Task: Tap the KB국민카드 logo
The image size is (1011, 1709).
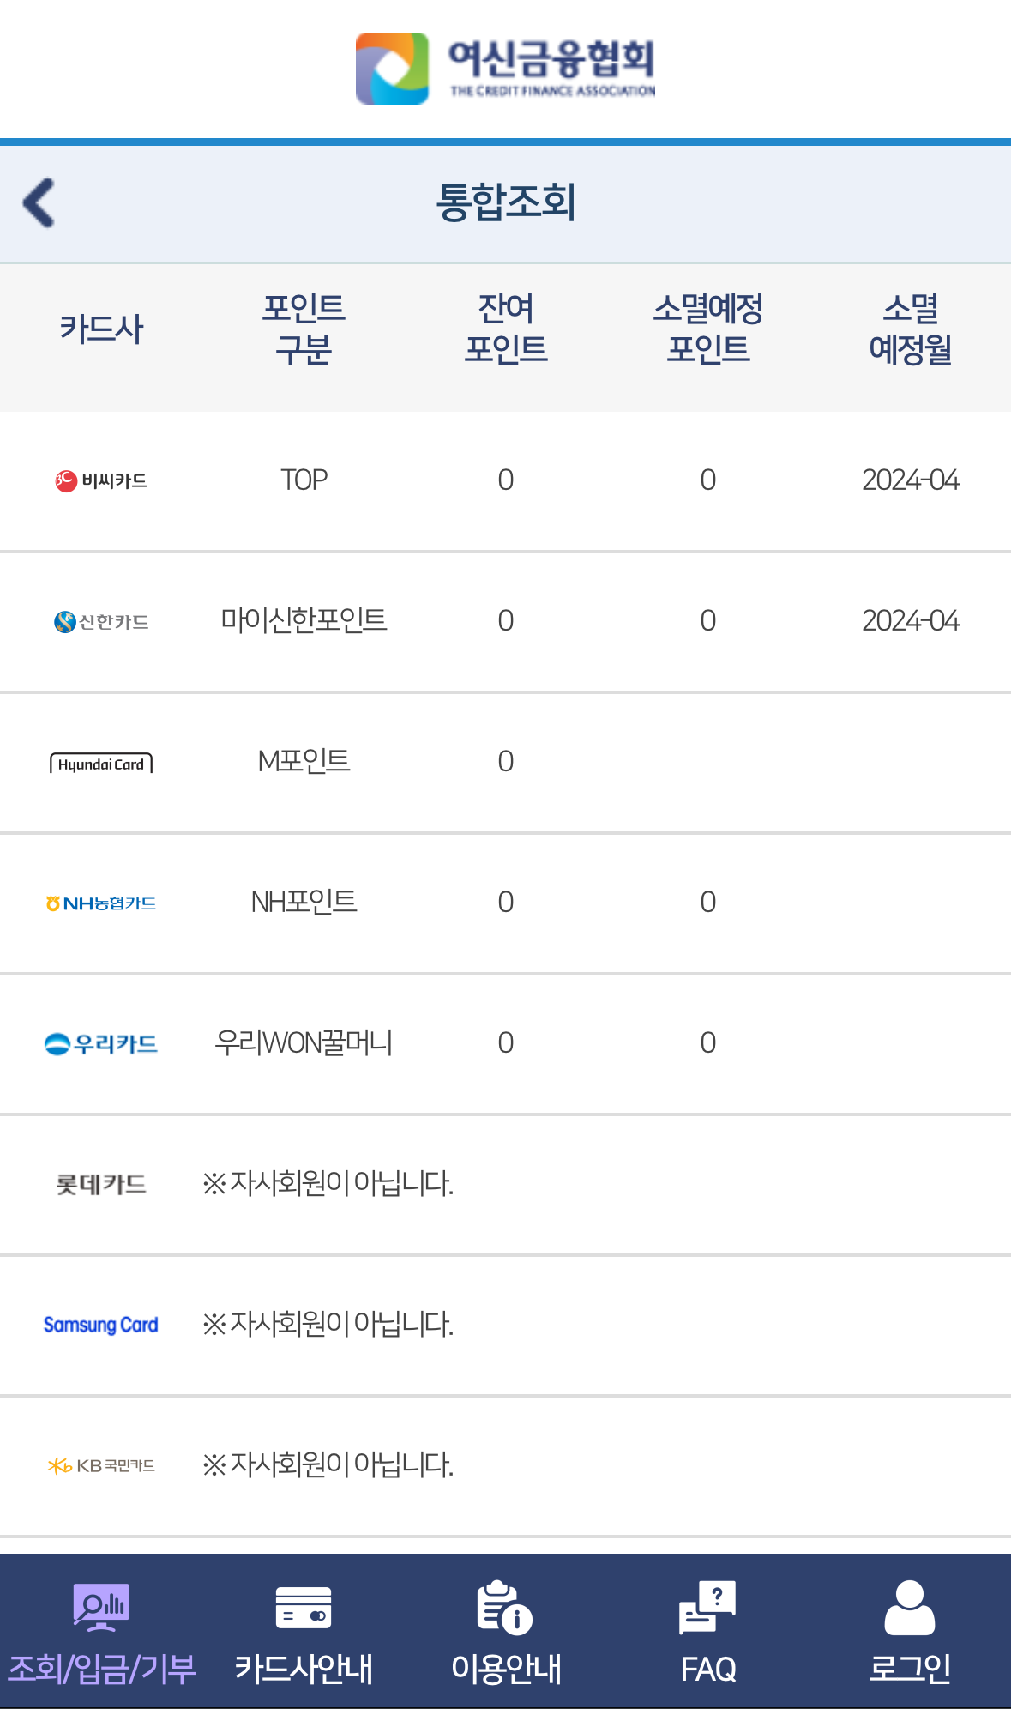Action: [101, 1465]
